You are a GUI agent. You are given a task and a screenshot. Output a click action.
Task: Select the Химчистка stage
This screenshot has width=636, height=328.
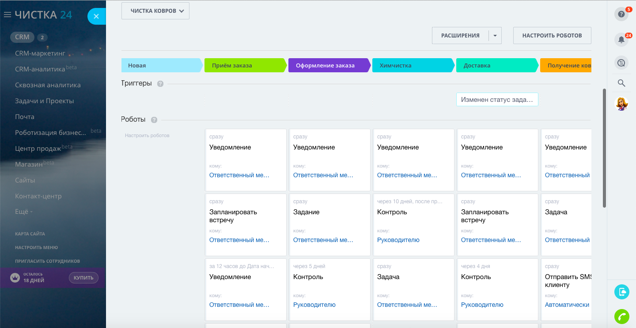click(x=413, y=66)
